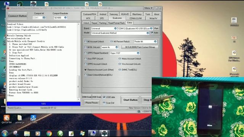Select the Meizu Account Unlock option
Image resolution: width=244 pixels, height=137 pixels.
[130, 59]
